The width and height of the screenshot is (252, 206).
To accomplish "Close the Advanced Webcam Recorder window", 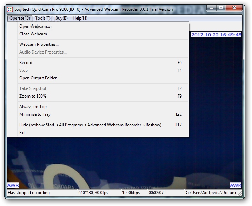I will [234, 8].
